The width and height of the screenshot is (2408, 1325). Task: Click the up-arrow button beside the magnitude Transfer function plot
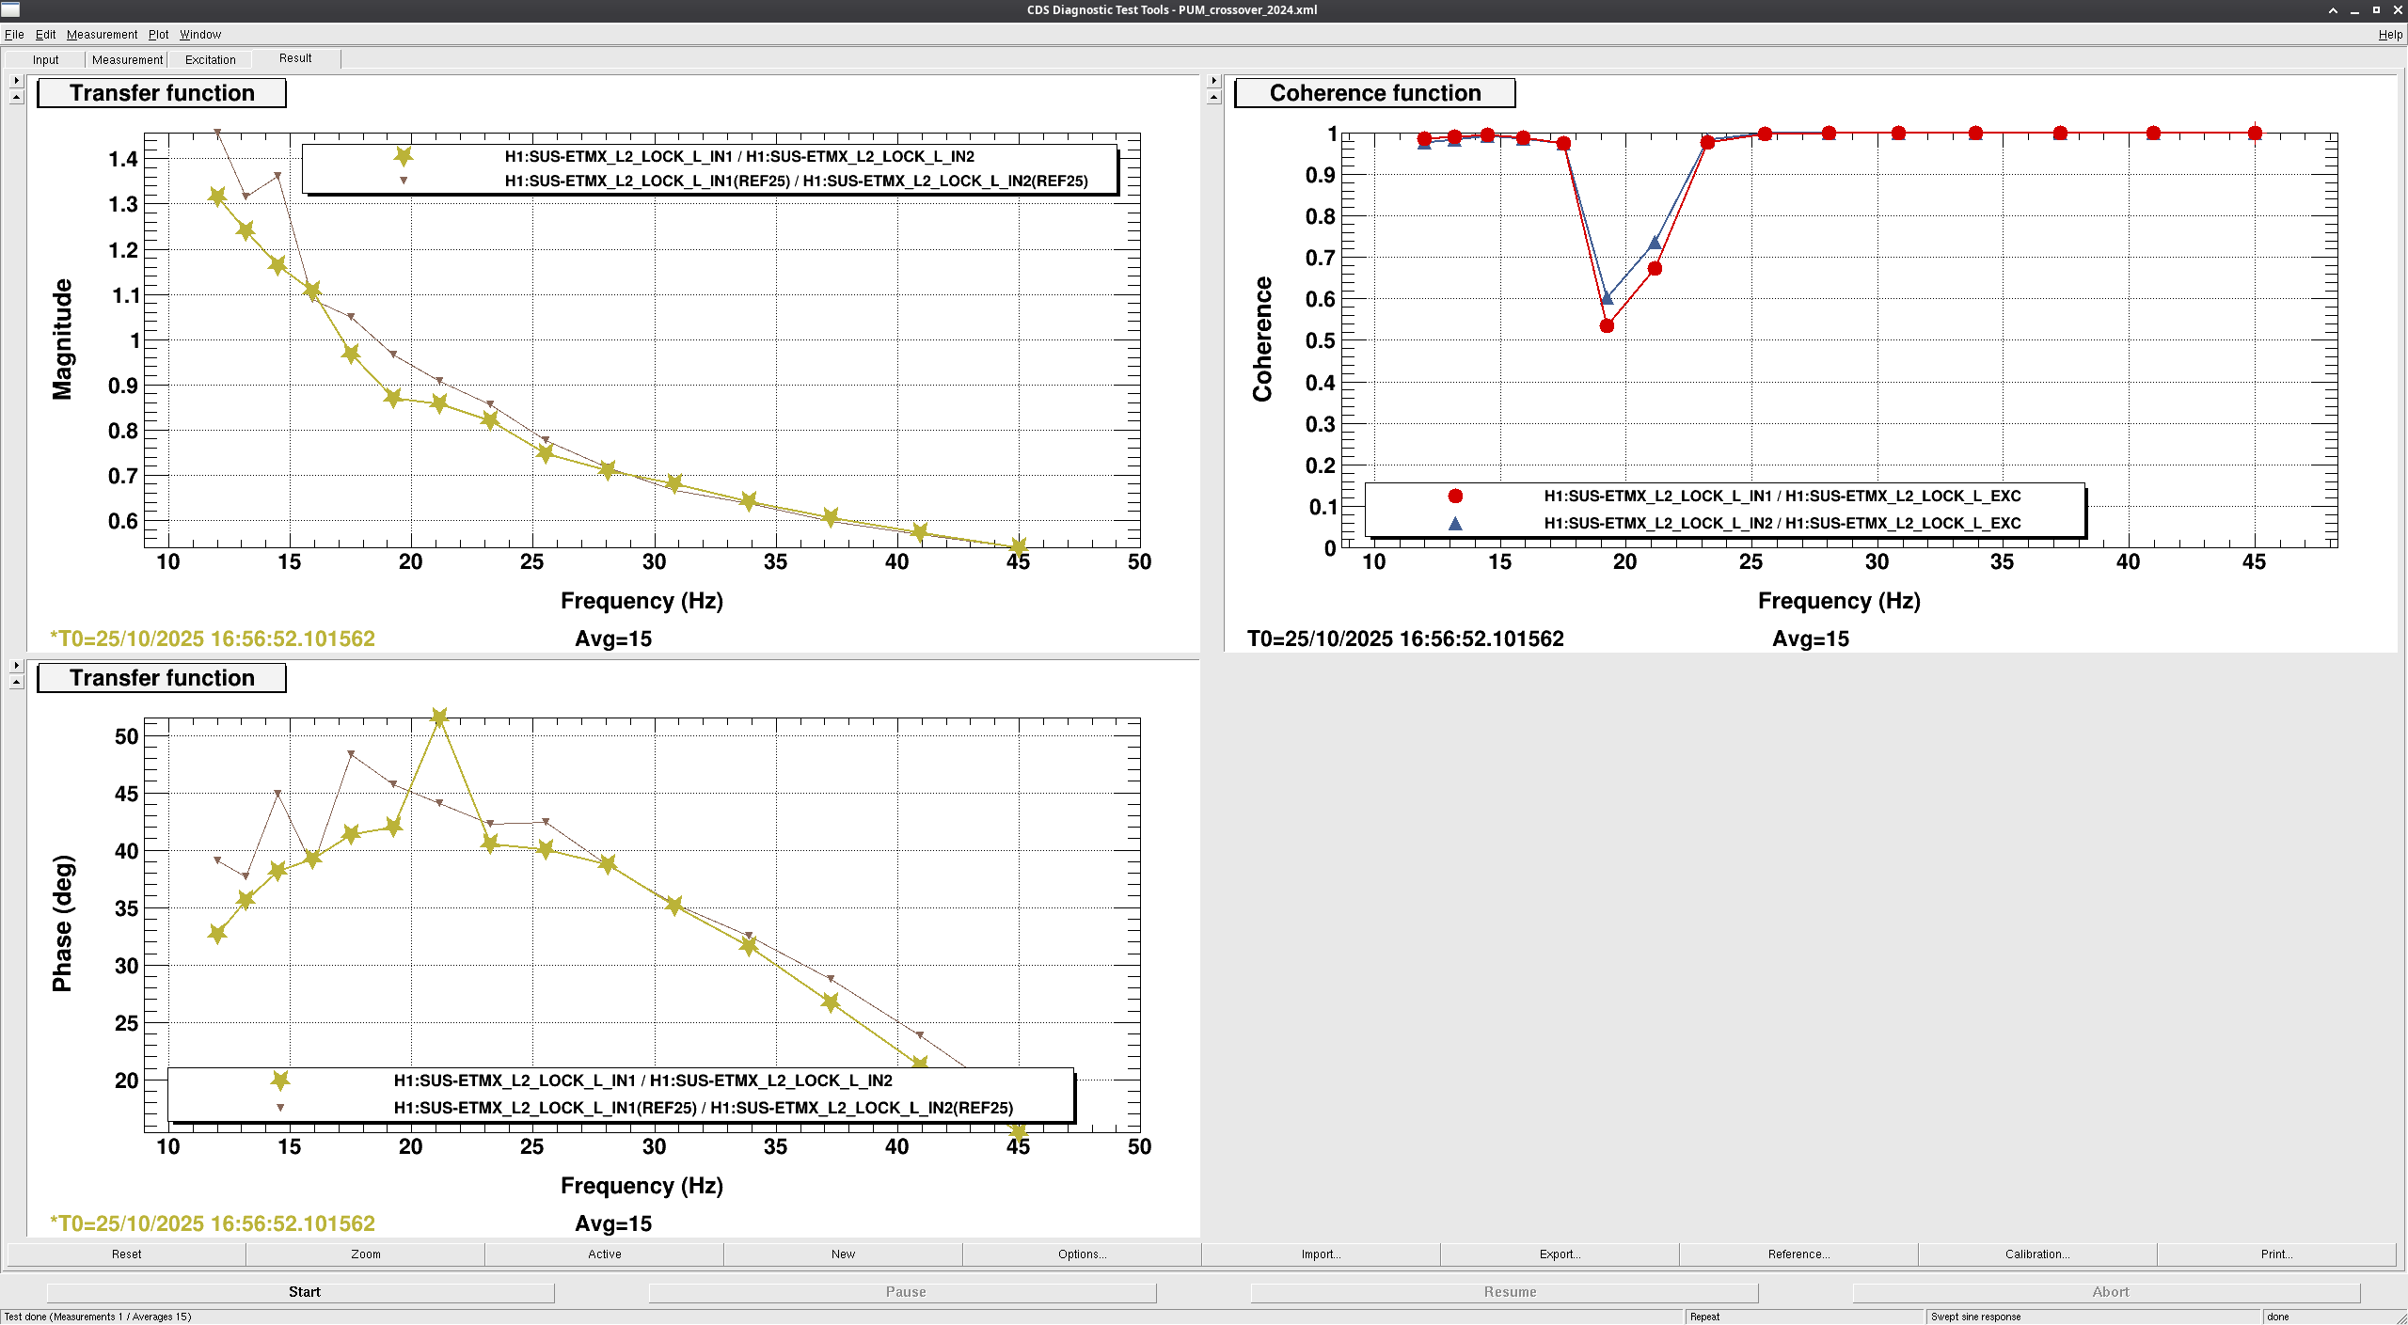(16, 97)
